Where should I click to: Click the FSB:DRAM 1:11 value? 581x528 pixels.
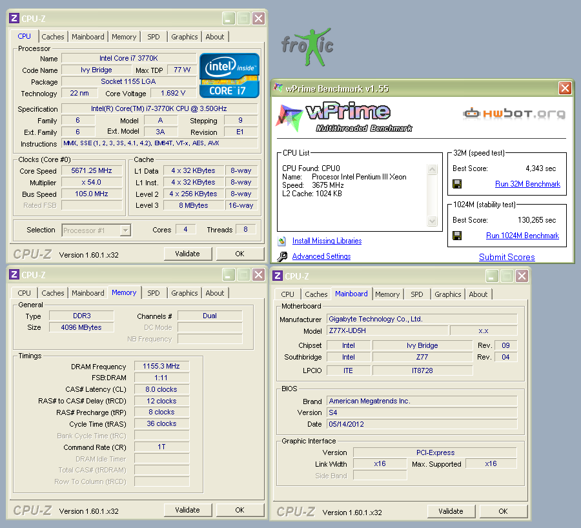coord(161,378)
